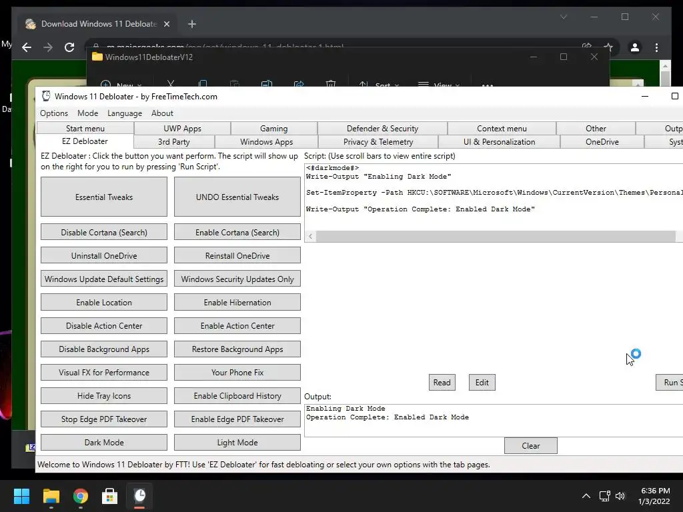Click the Edit script button
Screen dimensions: 683x512
coord(482,382)
